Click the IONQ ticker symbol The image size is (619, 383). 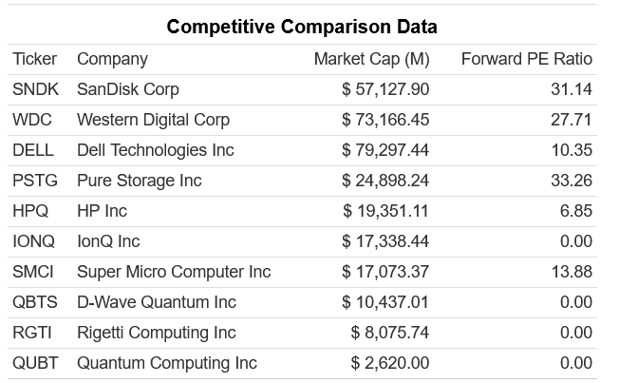[33, 241]
